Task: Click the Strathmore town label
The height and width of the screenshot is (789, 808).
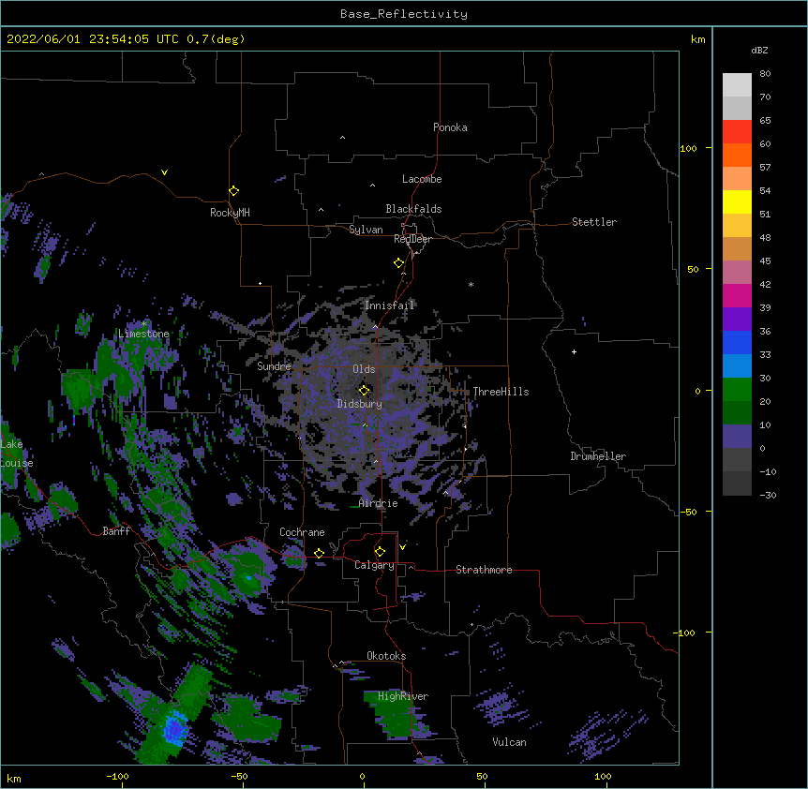Action: 484,570
